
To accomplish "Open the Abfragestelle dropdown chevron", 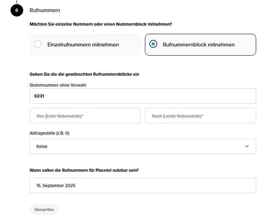I will point(247,146).
